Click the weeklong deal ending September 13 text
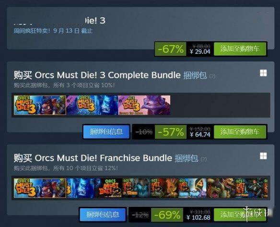Viewport: 280px width, 227px height. [x=53, y=31]
